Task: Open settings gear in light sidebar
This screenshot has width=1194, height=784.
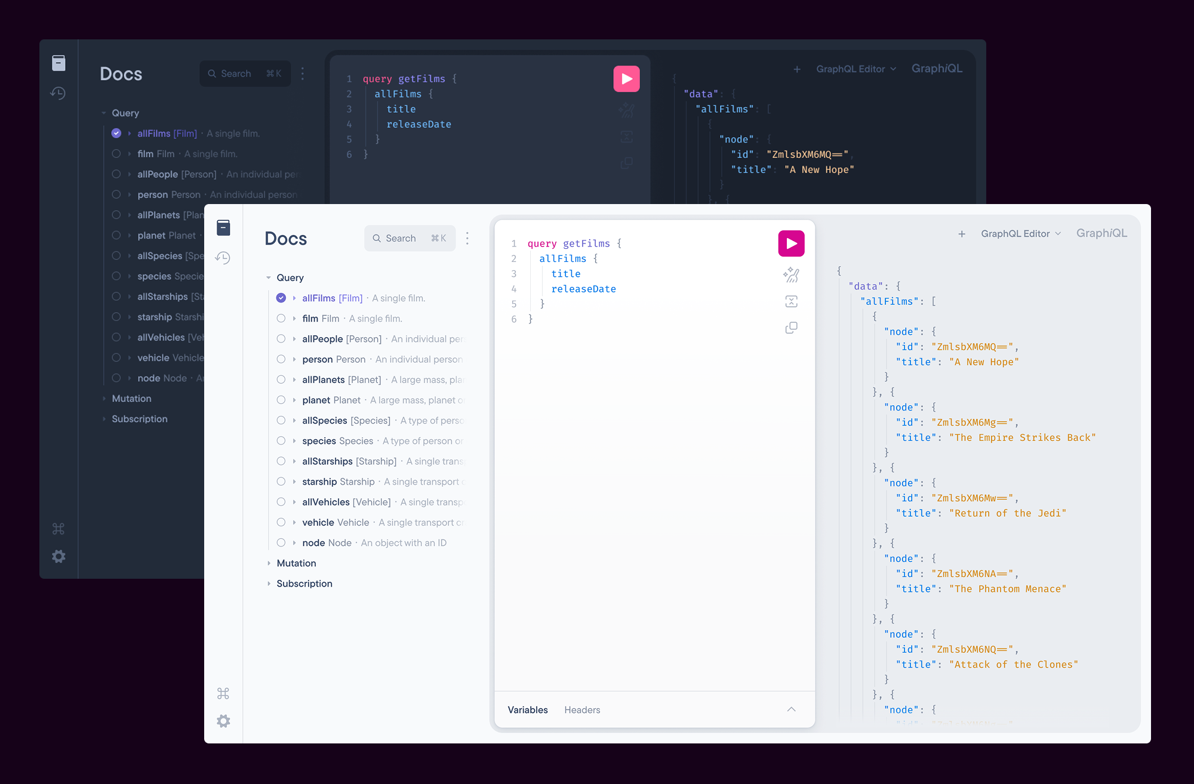Action: (223, 721)
